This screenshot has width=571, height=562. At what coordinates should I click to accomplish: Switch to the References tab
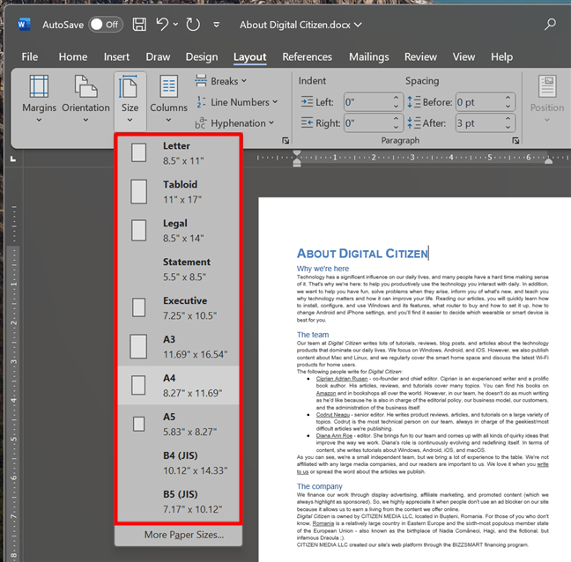pyautogui.click(x=307, y=56)
